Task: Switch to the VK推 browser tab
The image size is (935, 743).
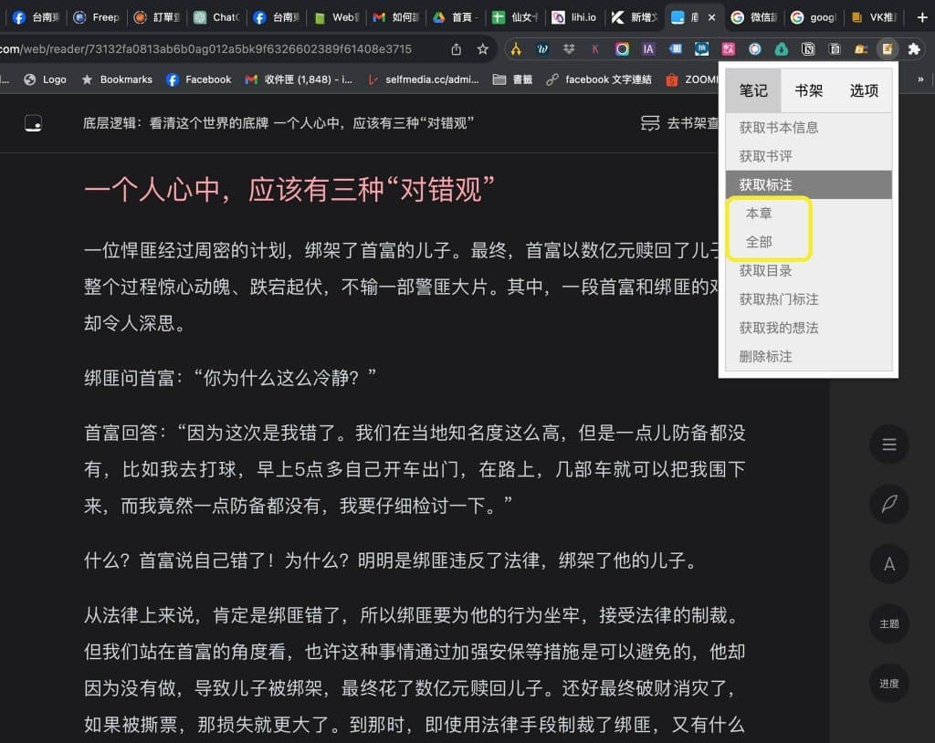Action: click(874, 17)
